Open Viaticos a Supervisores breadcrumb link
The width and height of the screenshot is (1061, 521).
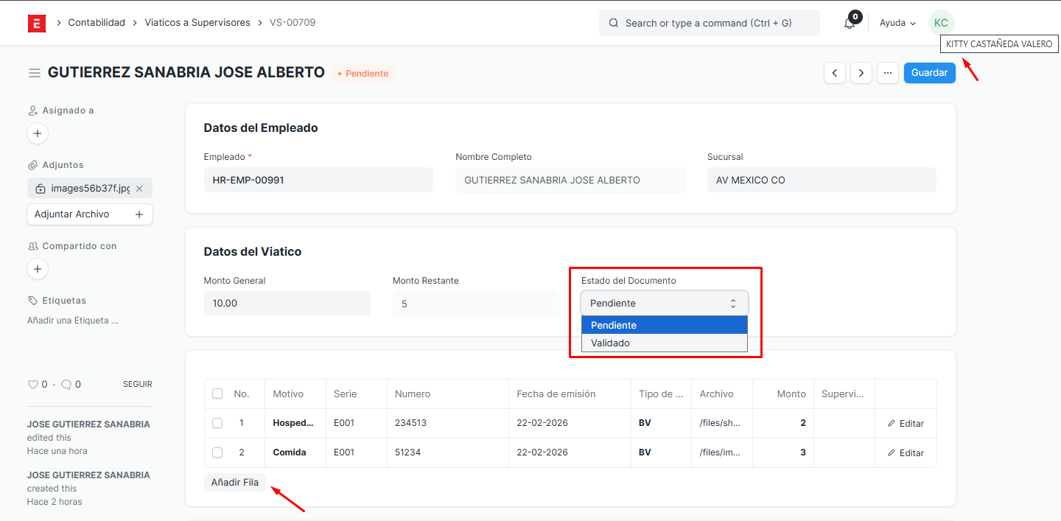click(x=197, y=23)
